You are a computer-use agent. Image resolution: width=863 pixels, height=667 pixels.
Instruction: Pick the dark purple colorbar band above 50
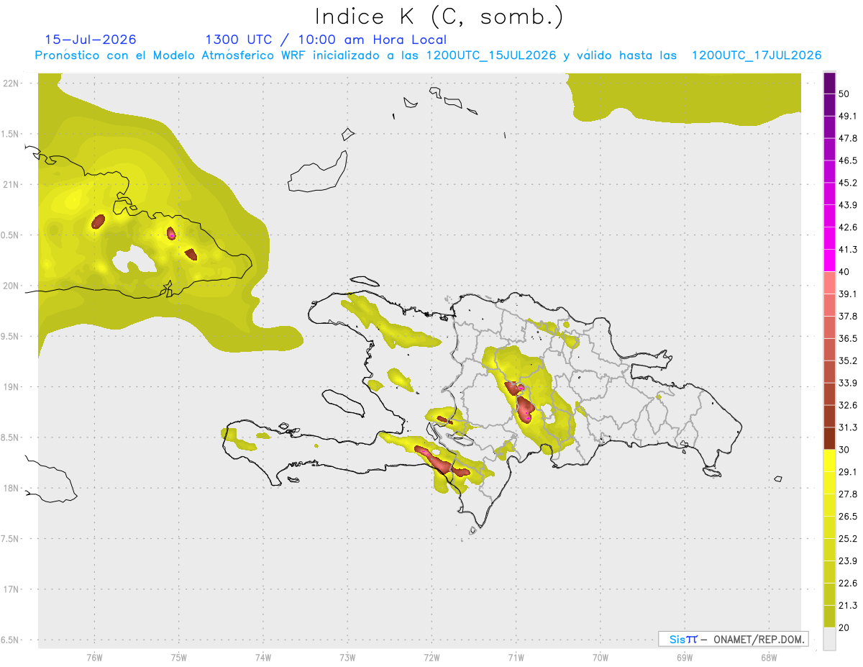click(x=830, y=83)
